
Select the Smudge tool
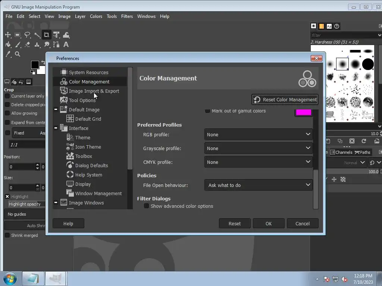(x=47, y=45)
